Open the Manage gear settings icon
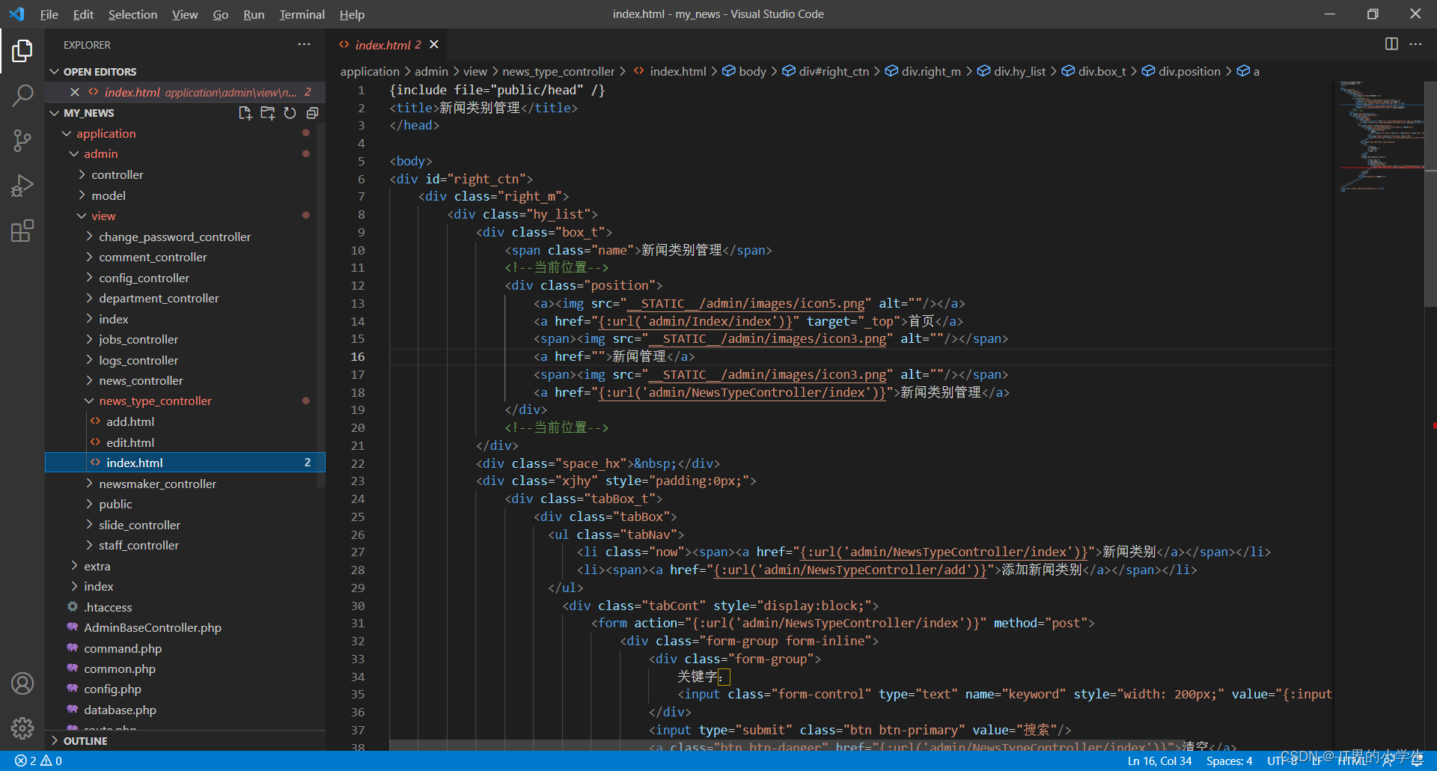1437x771 pixels. (22, 728)
